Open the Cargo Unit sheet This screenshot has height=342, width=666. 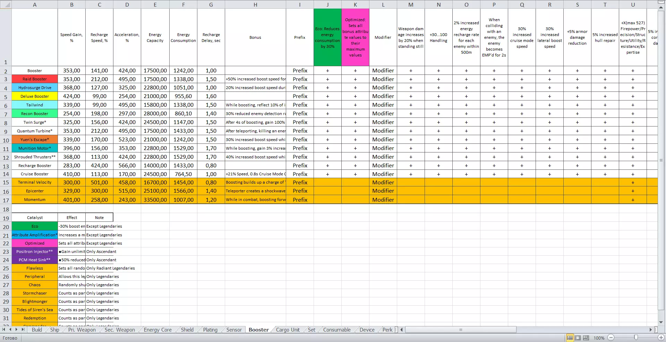point(288,330)
